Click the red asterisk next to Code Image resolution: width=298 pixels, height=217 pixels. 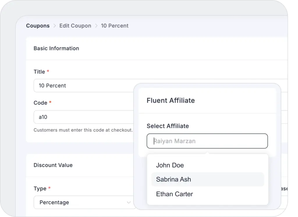tap(50, 103)
